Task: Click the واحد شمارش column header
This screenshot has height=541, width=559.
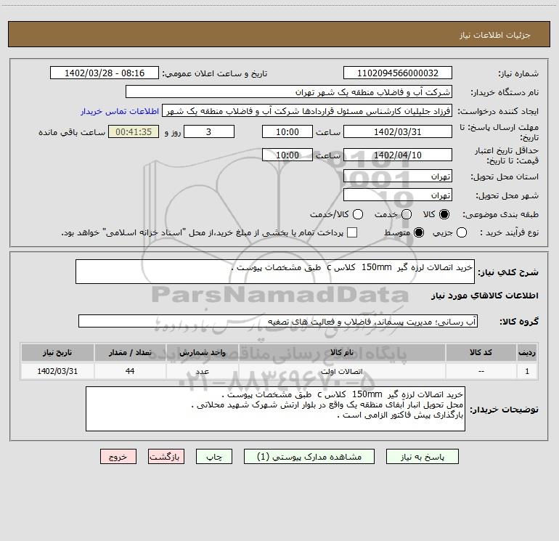Action: (x=202, y=352)
